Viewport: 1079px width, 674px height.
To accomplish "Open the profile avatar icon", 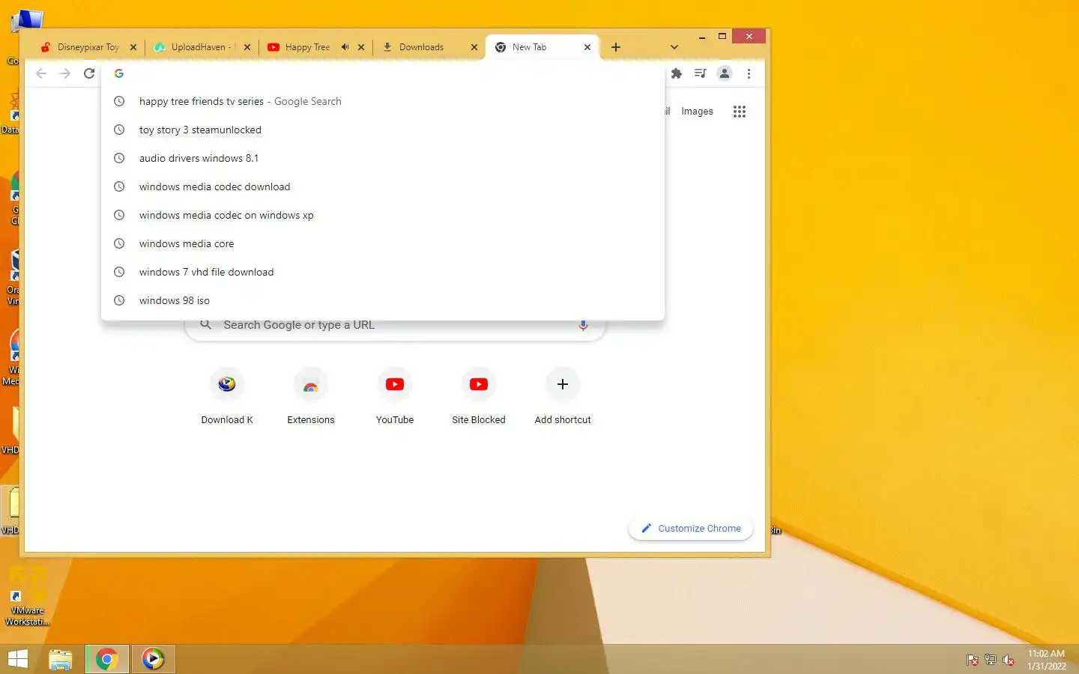I will [x=725, y=73].
